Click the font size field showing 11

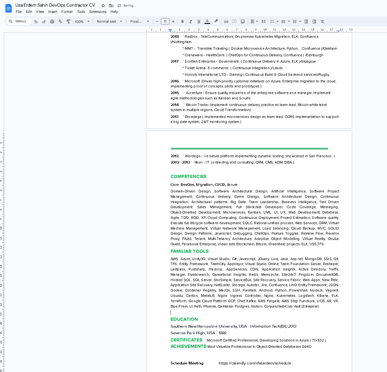[x=165, y=22]
